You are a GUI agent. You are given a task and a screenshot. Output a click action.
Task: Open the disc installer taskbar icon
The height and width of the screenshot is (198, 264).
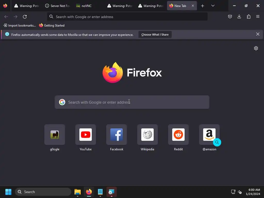coord(111,192)
